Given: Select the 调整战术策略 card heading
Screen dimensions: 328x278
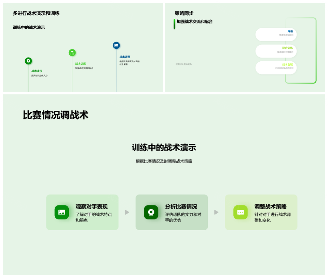Looking at the screenshot, I should point(270,206).
